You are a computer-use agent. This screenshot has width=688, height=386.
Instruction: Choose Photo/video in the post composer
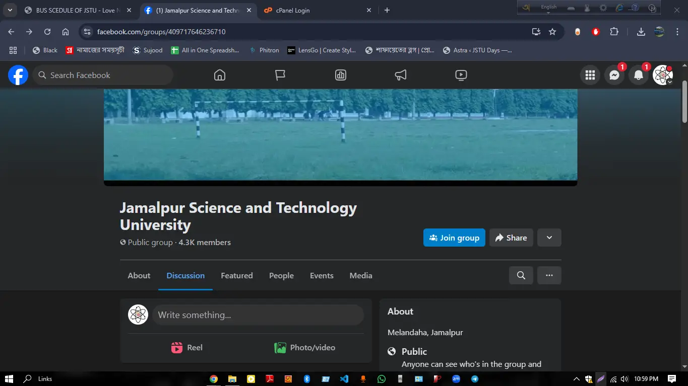point(304,347)
